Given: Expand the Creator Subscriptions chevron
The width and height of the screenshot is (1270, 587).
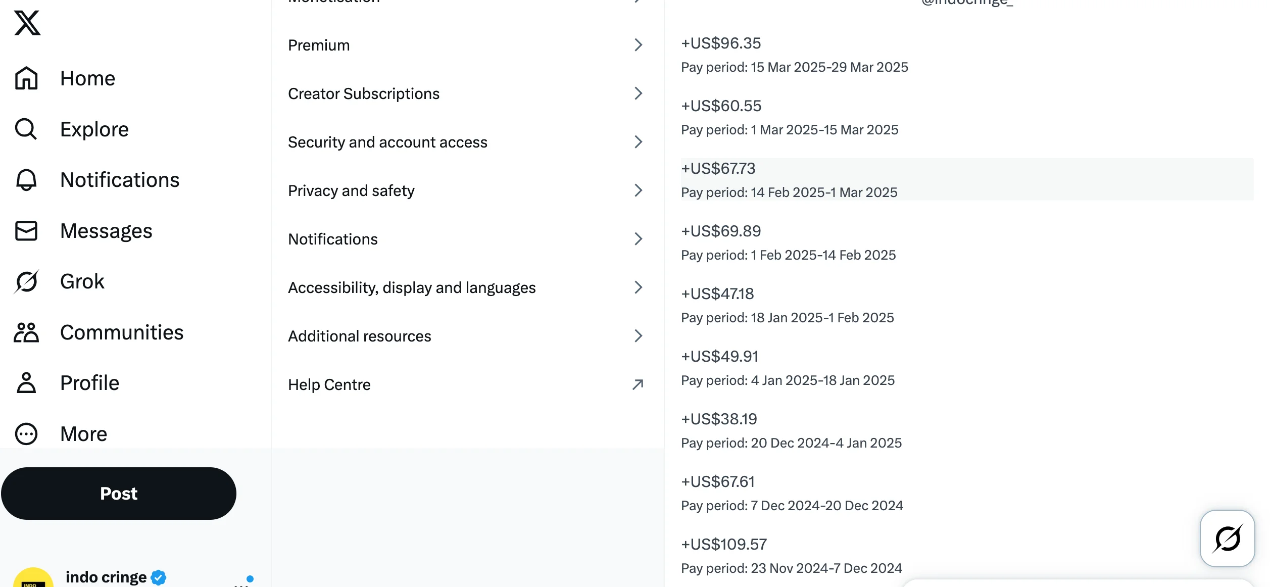Looking at the screenshot, I should click(x=638, y=93).
